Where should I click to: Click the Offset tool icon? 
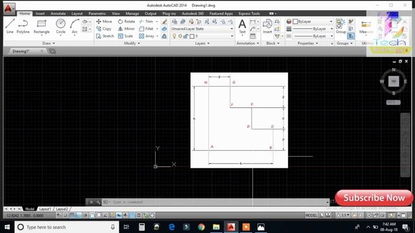[x=164, y=36]
